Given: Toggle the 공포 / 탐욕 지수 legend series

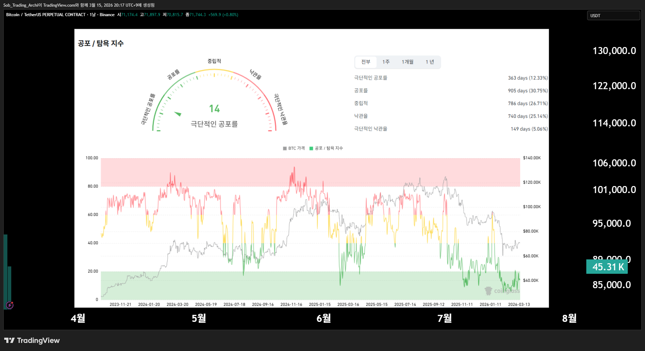Looking at the screenshot, I should (x=326, y=148).
